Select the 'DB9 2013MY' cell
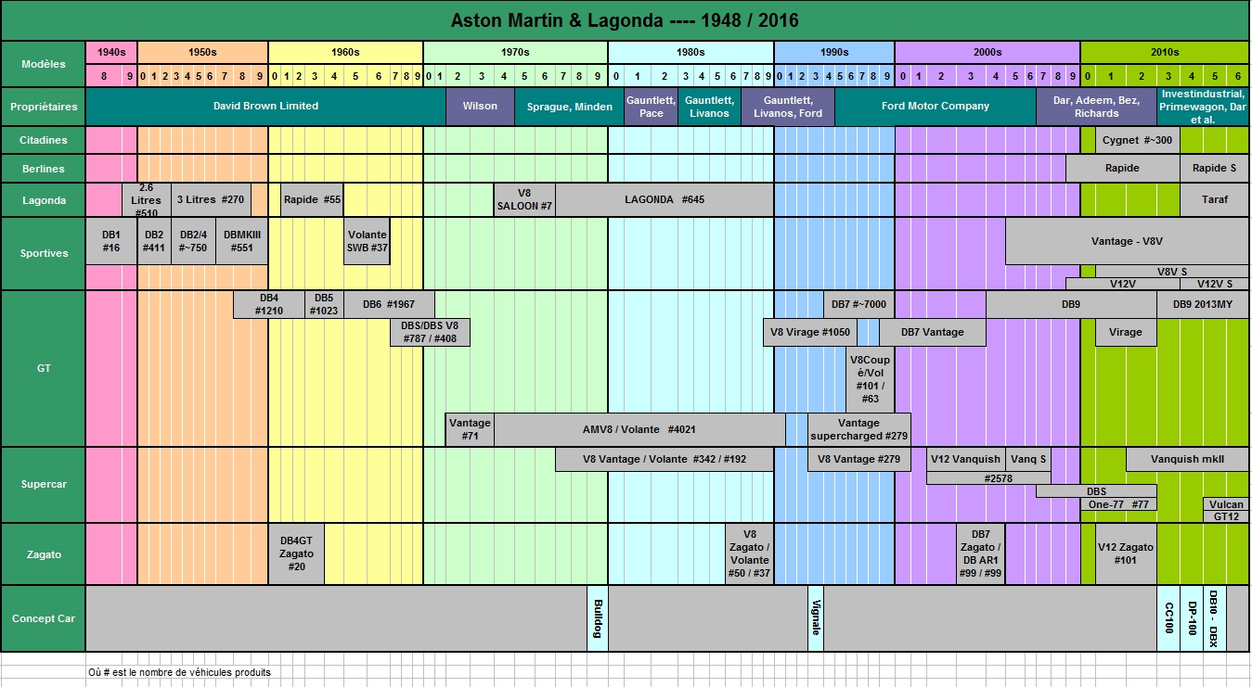Screen dimensions: 1252x687 point(1203,305)
